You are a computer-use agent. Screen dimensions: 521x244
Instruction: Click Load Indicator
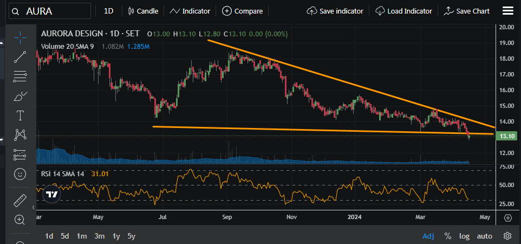tap(403, 11)
